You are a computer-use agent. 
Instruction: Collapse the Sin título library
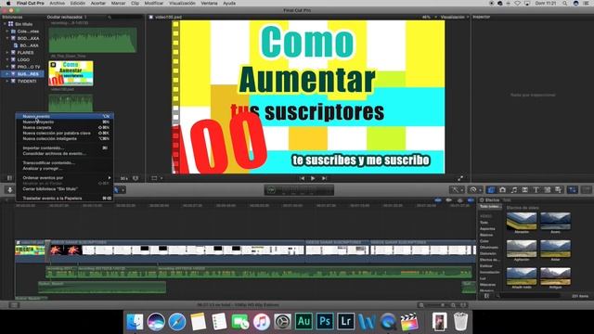pyautogui.click(x=5, y=24)
